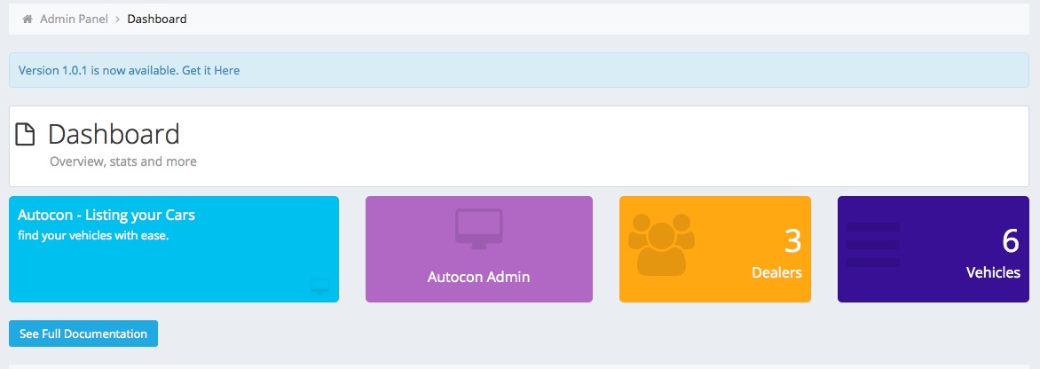This screenshot has height=369, width=1040.
Task: Click the group users icon on orange tile
Action: [x=661, y=245]
